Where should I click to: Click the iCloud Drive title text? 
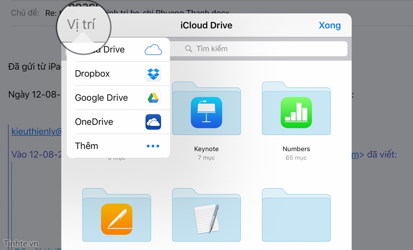206,25
